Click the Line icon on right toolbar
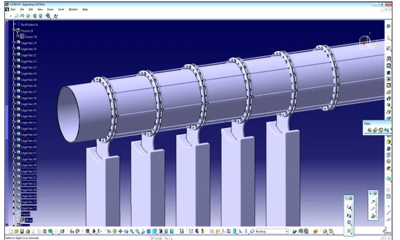Image resolution: width=400 pixels, height=240 pixels. pyautogui.click(x=389, y=213)
